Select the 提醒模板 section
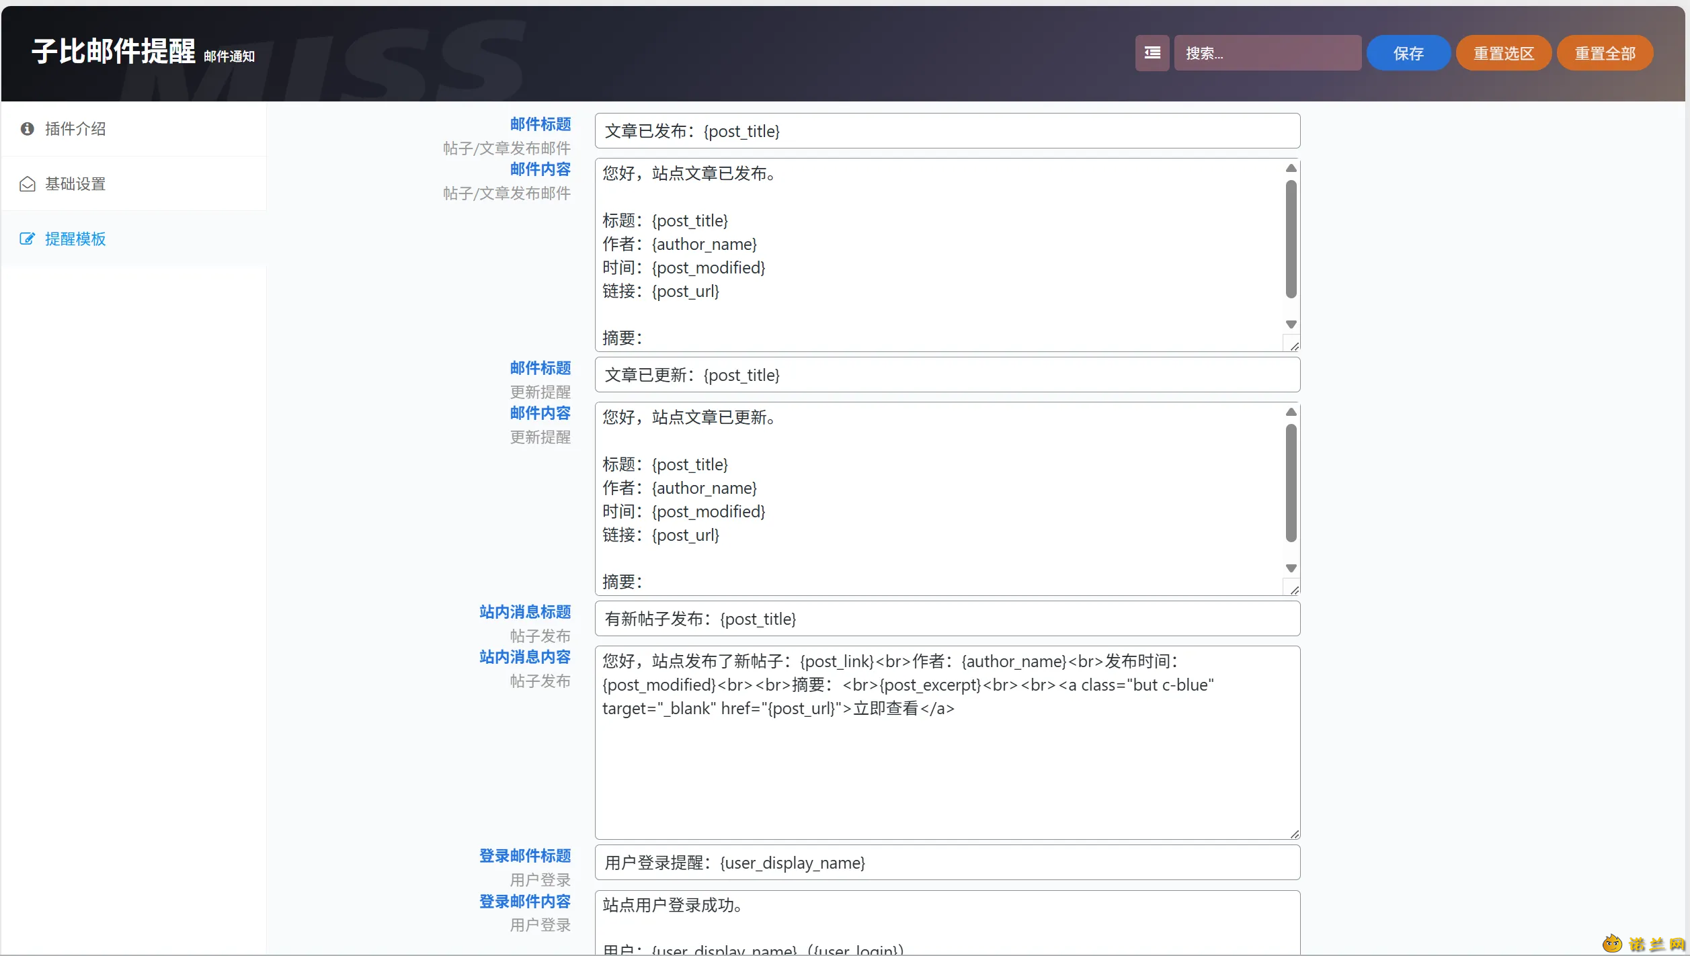The image size is (1690, 956). coord(134,239)
